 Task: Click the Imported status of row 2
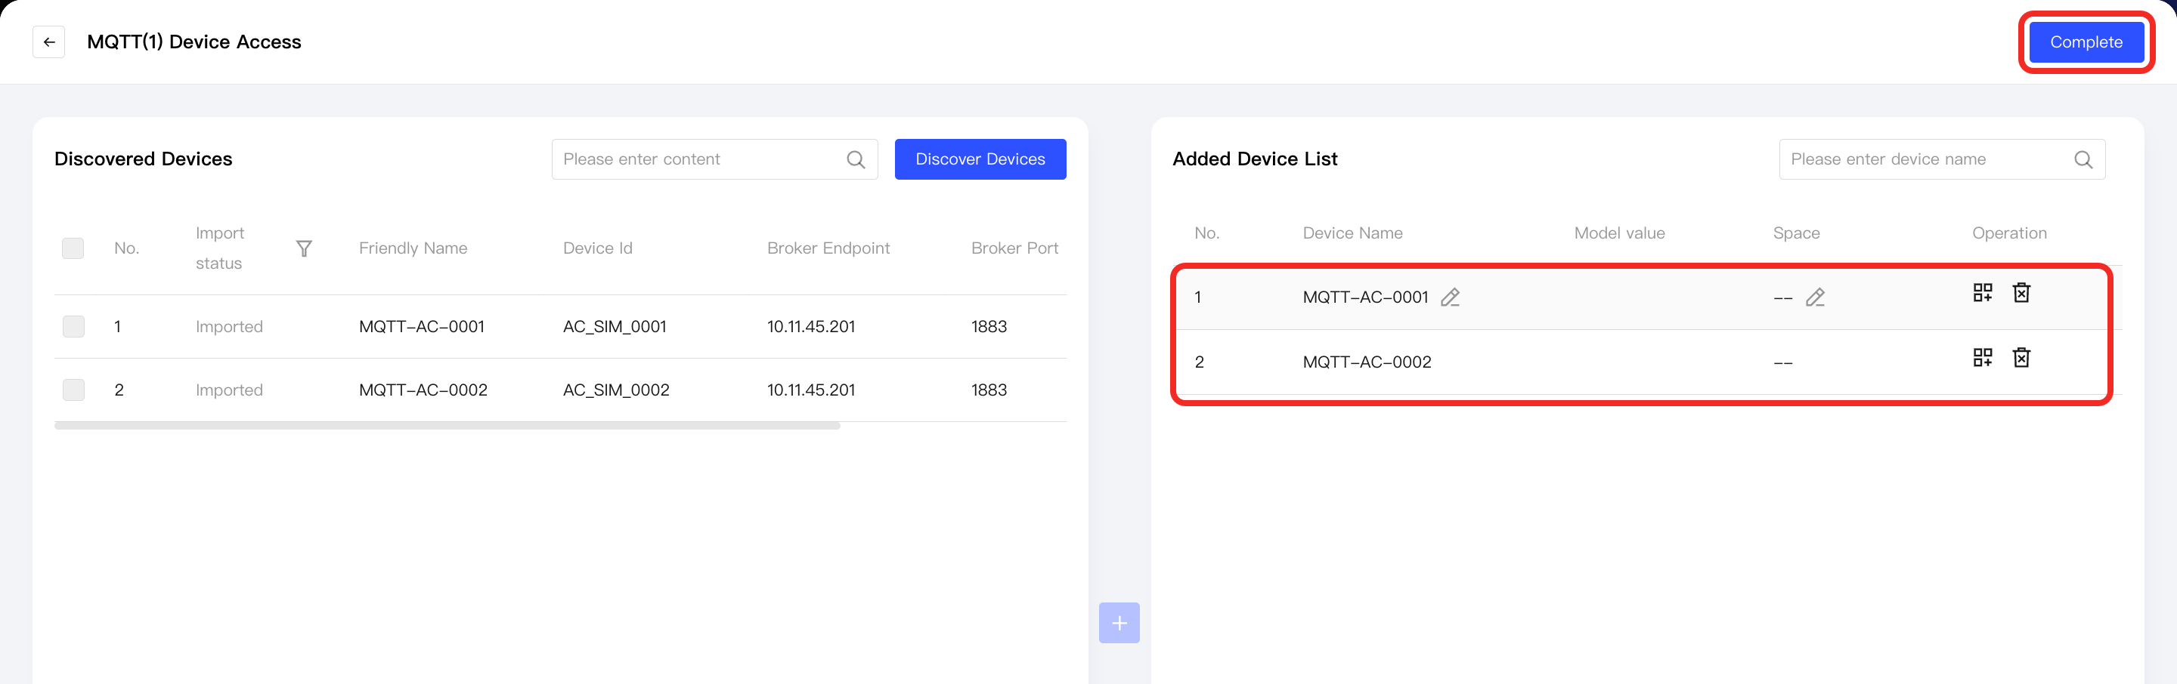tap(229, 390)
